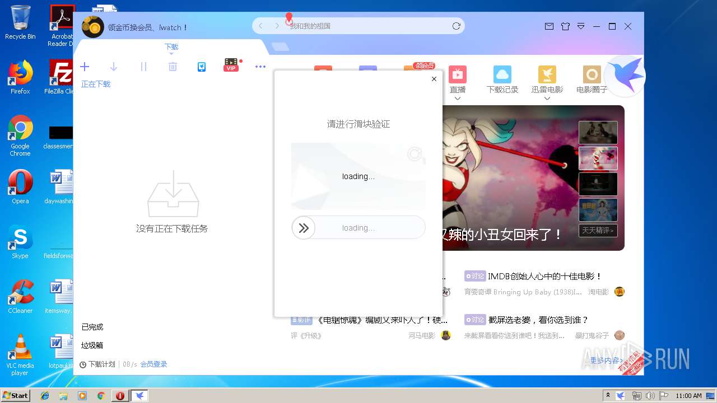Select the dark third banner thumbnail
Screen dimensions: 717x403
(x=598, y=184)
